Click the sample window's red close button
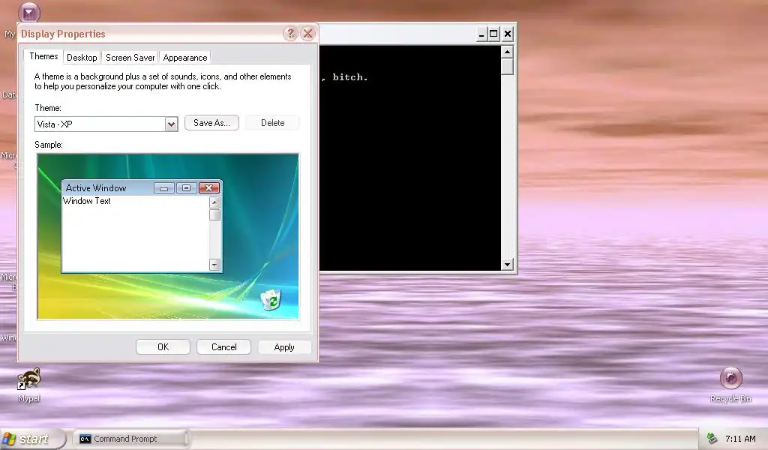 [209, 188]
